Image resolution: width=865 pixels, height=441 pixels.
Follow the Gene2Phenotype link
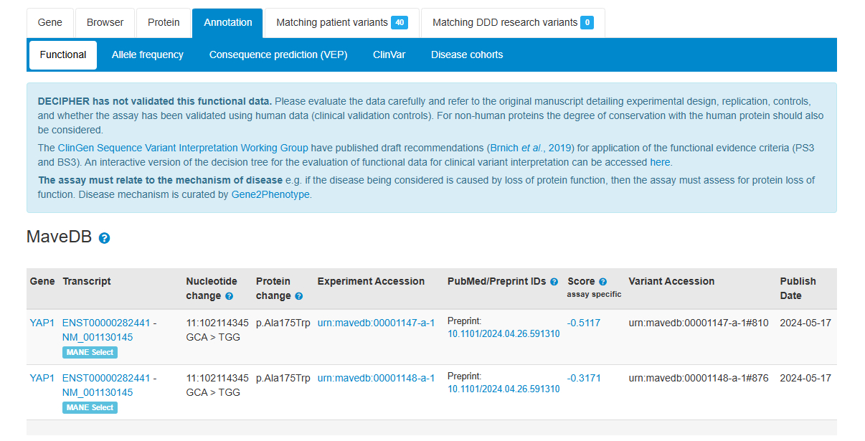tap(270, 194)
